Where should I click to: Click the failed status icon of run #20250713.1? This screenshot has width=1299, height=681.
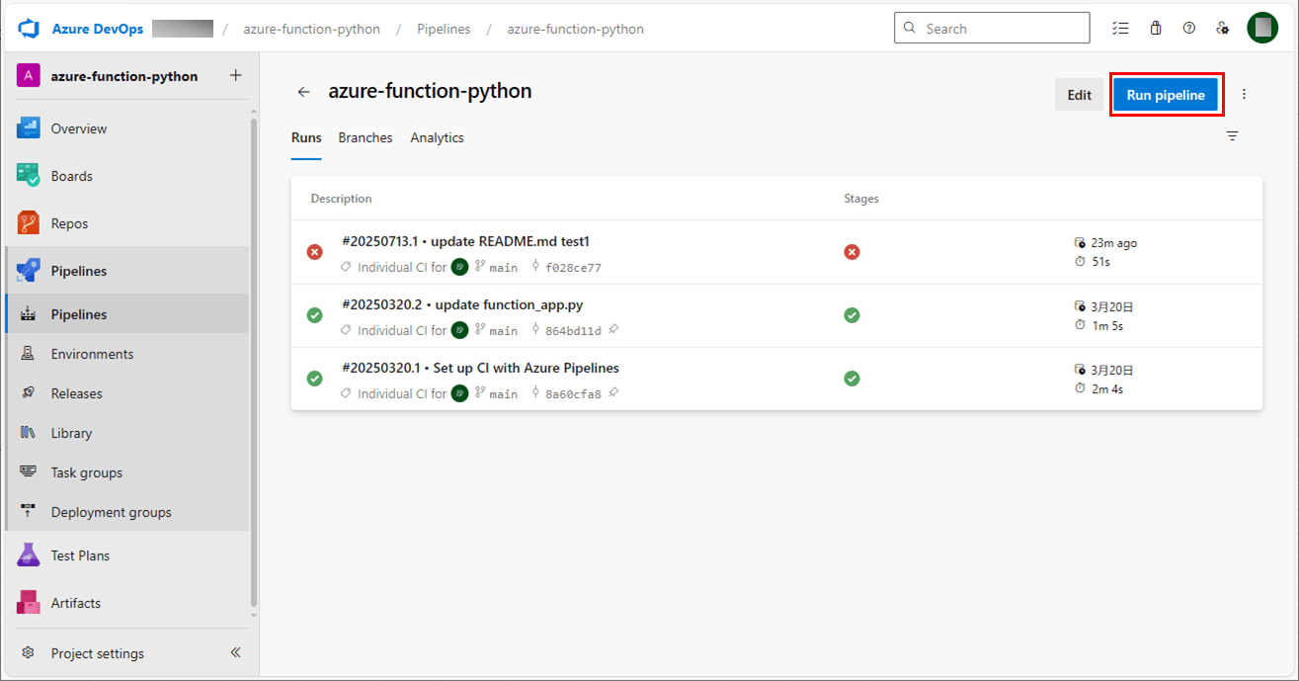pyautogui.click(x=315, y=252)
